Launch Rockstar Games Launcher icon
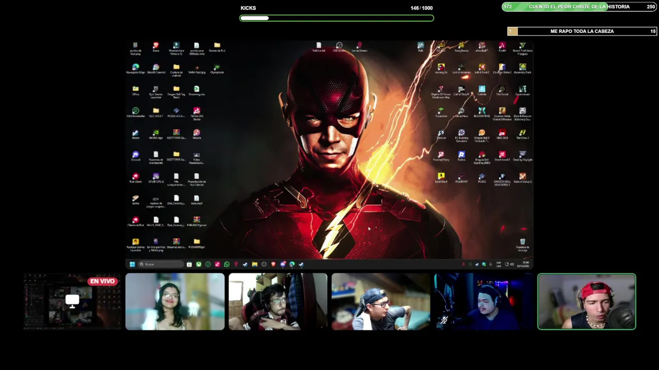The width and height of the screenshot is (659, 370). click(x=135, y=244)
